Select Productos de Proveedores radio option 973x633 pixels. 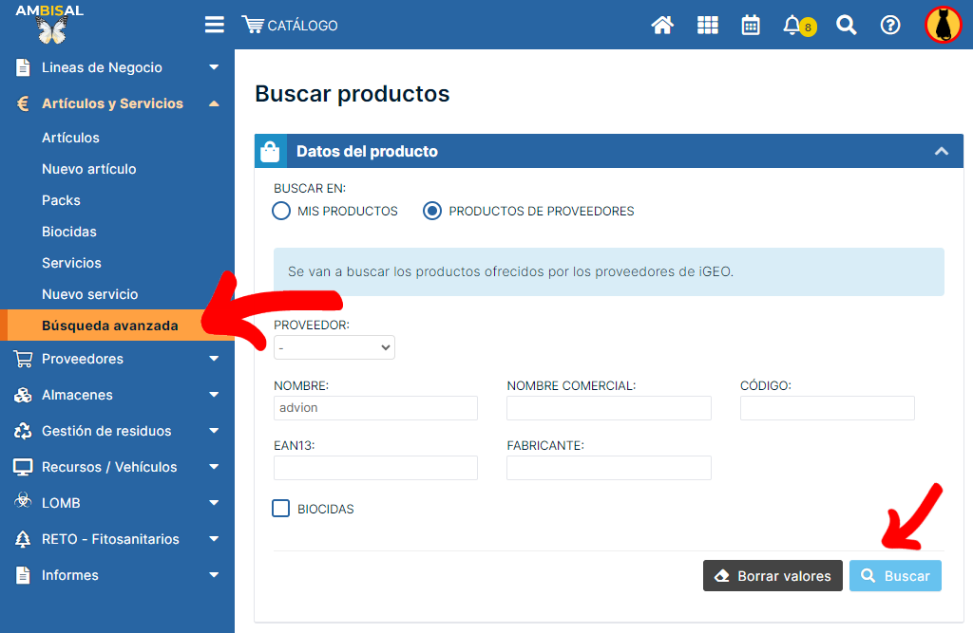432,211
